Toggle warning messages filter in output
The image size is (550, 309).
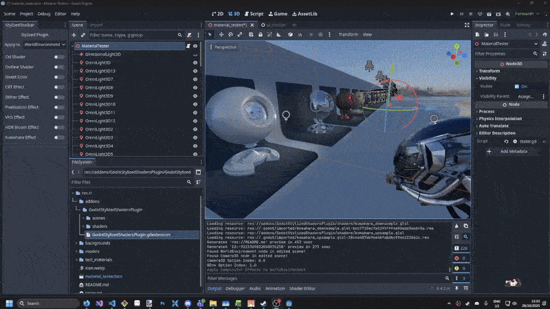point(460,268)
